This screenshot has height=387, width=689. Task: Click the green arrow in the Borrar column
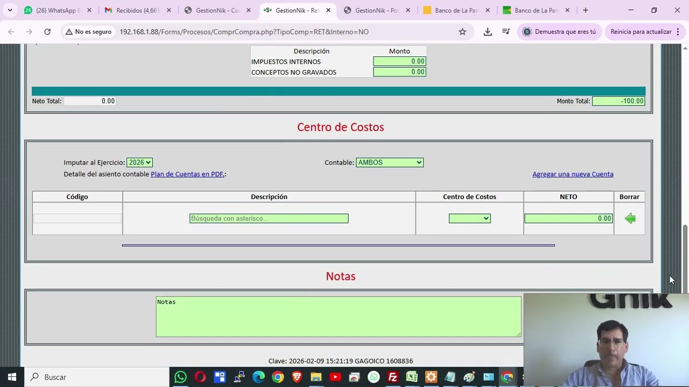(x=630, y=218)
